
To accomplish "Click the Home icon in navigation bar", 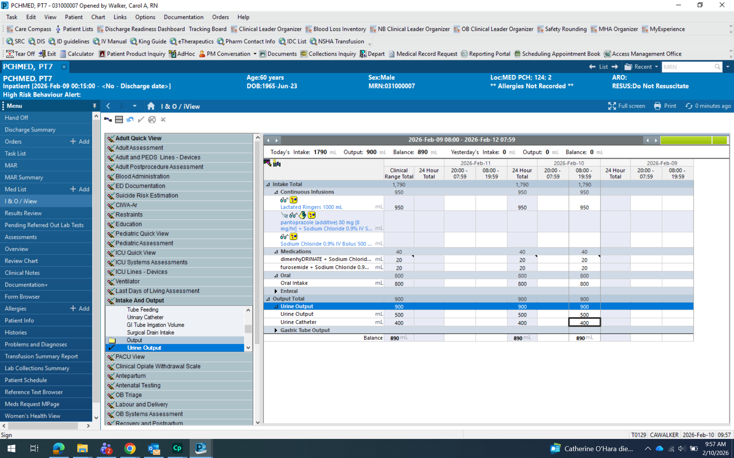I will [x=151, y=106].
